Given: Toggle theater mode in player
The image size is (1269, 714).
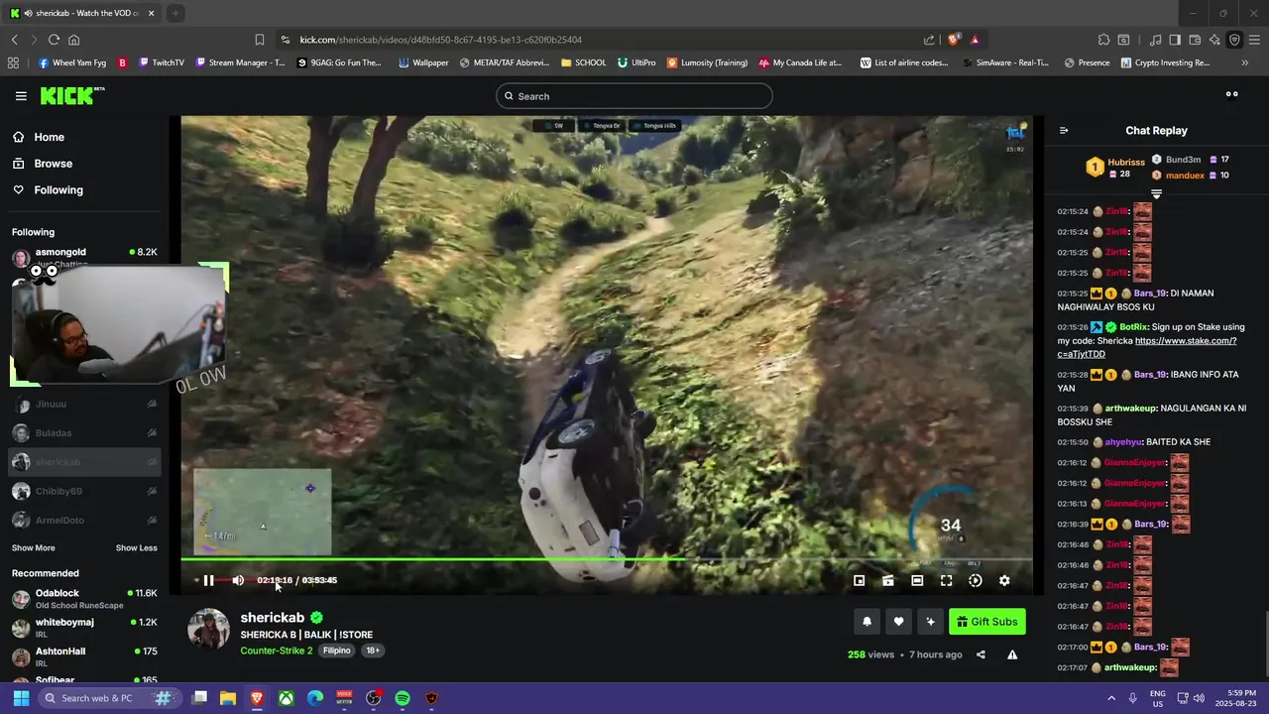Looking at the screenshot, I should (917, 581).
